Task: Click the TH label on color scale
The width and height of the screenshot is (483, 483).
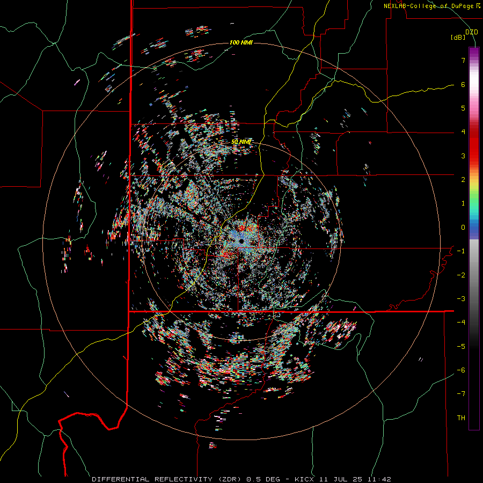Action: tap(461, 418)
